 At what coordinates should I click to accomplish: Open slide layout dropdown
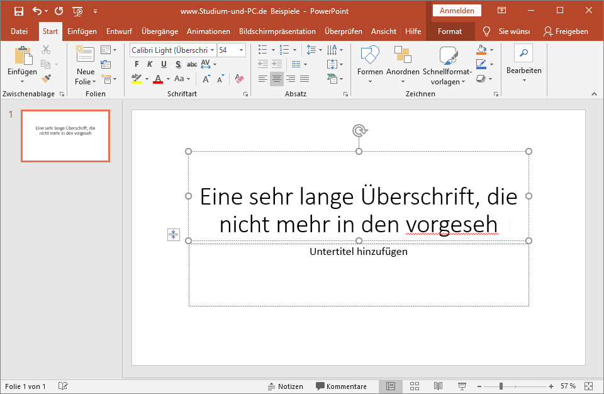[108, 50]
